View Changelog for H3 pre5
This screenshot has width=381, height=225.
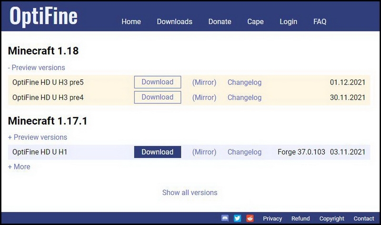coord(244,82)
